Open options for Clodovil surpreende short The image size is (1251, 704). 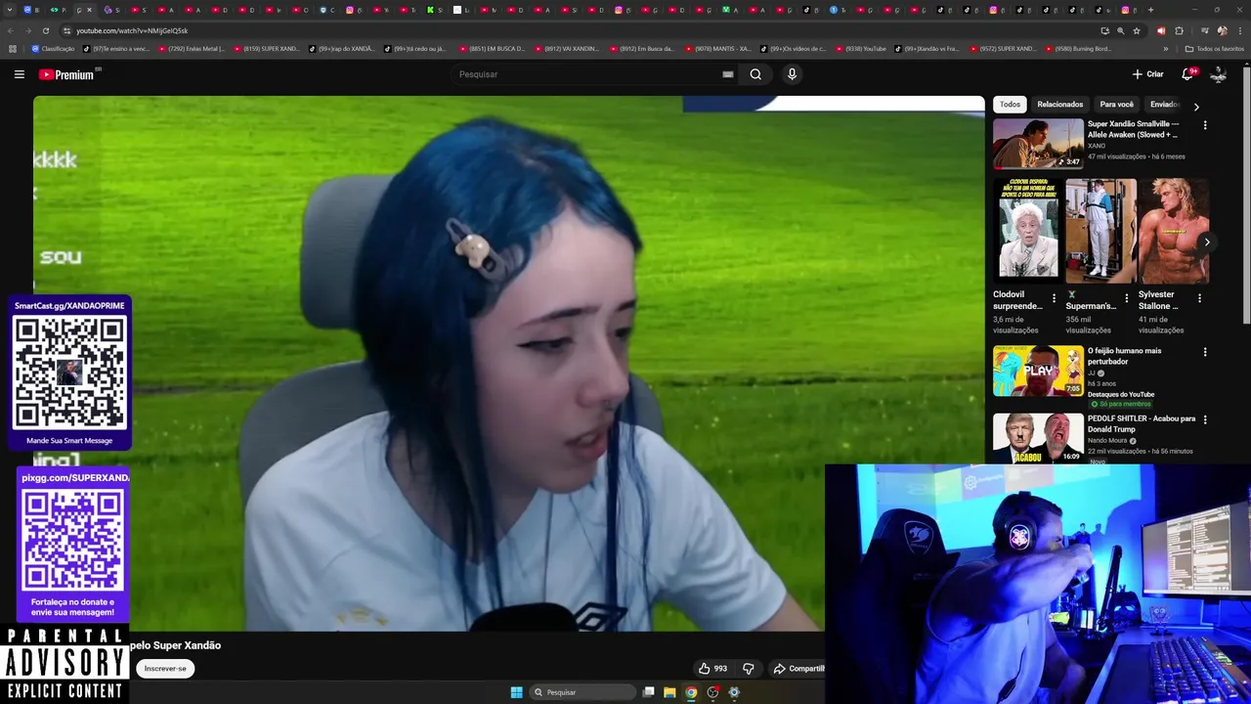pyautogui.click(x=1054, y=298)
